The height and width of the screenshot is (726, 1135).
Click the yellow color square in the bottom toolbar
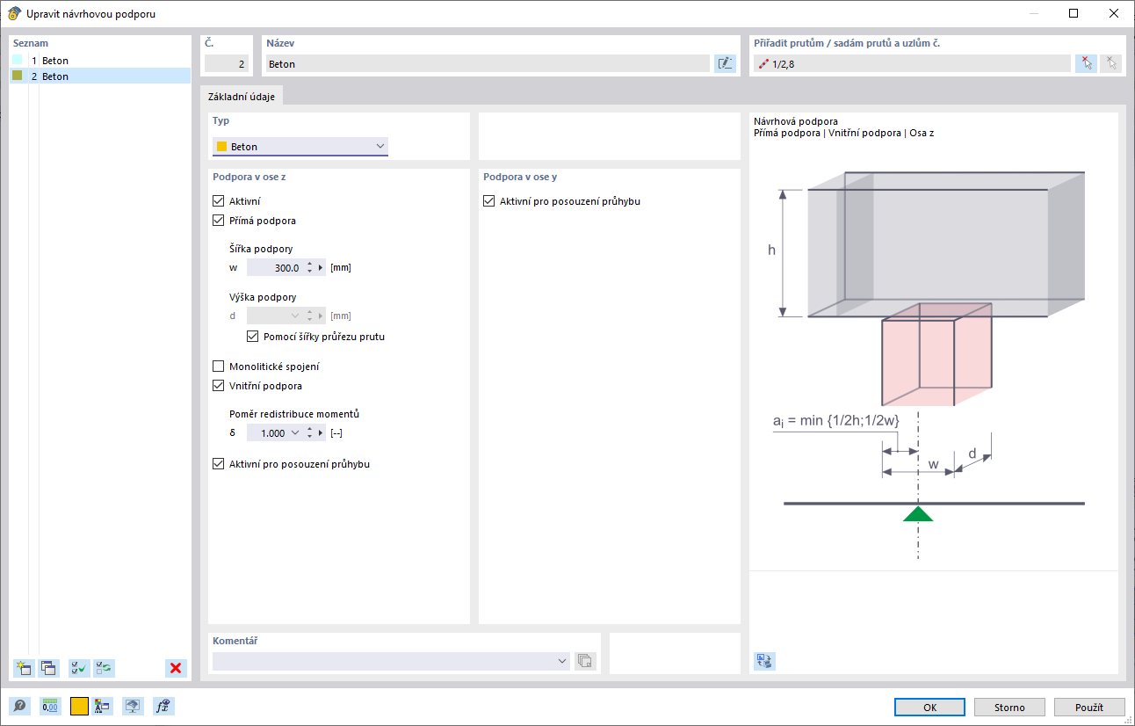click(x=79, y=706)
